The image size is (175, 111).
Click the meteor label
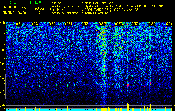click(40, 9)
